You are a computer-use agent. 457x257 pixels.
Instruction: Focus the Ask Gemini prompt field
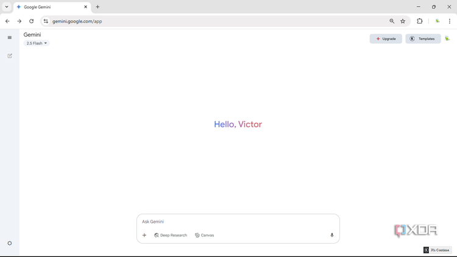[x=238, y=222]
